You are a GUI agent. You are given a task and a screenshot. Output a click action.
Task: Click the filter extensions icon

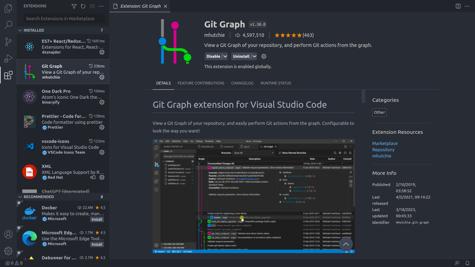74,6
